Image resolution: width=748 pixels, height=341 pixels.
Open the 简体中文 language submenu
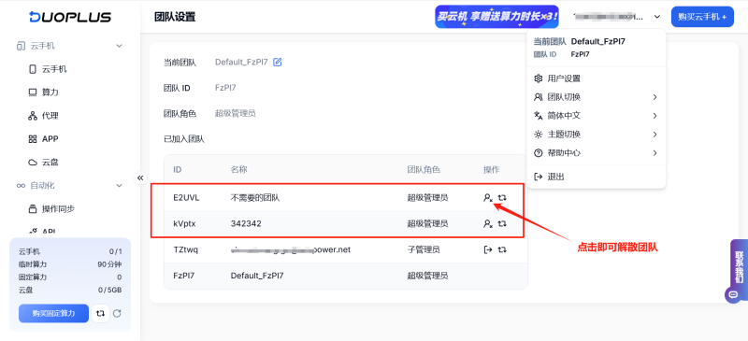tap(596, 116)
